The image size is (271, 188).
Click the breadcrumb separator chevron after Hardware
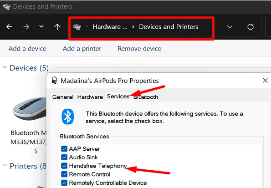(x=133, y=27)
